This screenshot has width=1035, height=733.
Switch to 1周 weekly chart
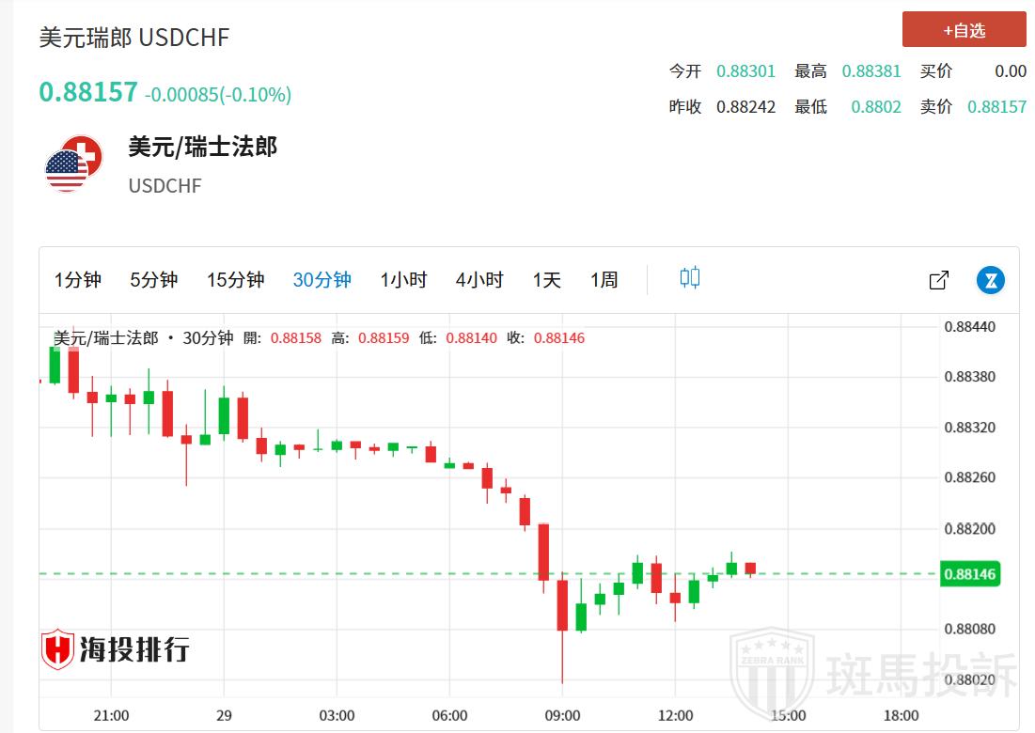point(604,280)
